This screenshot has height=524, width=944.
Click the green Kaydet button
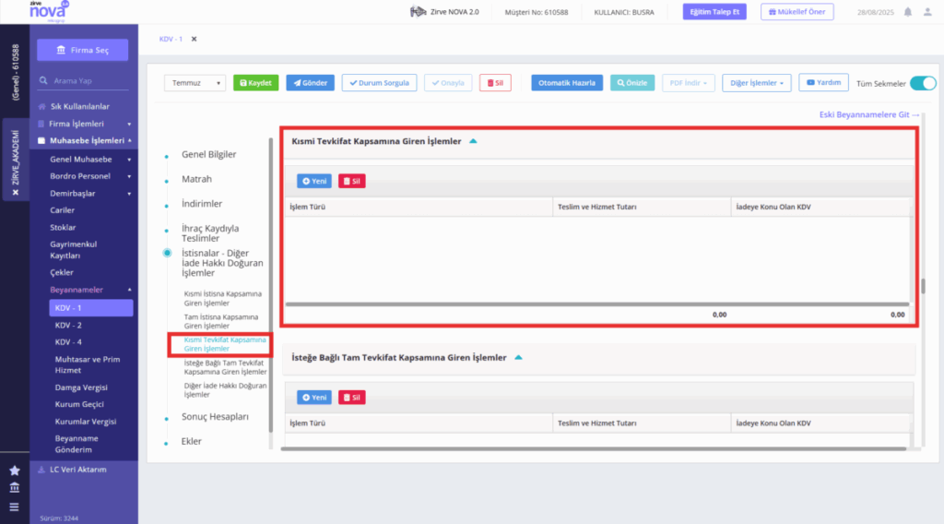256,83
